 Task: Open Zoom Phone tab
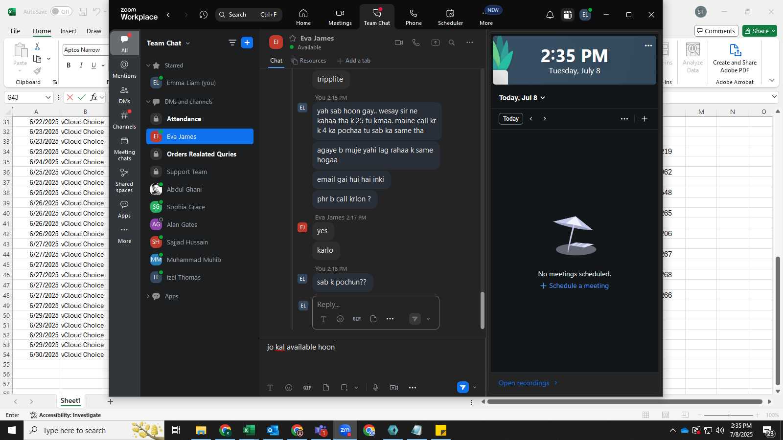(x=414, y=17)
